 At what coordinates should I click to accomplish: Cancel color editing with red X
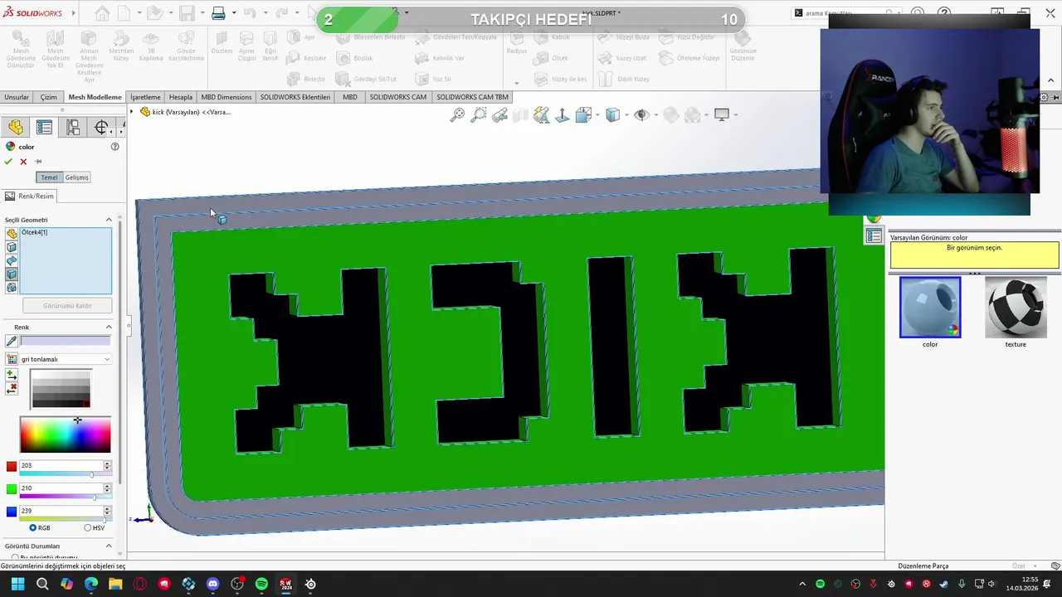click(x=23, y=162)
